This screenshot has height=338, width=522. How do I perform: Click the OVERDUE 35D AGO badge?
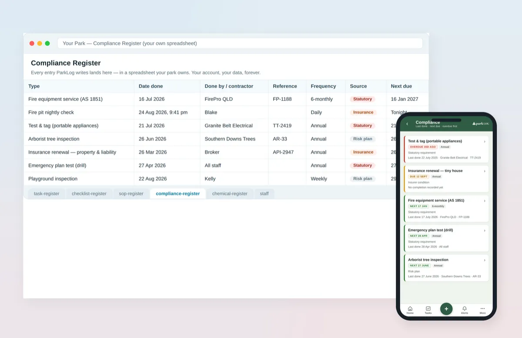422,147
